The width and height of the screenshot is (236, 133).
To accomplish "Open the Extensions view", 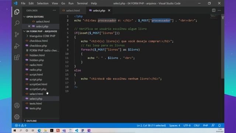I will coord(17,57).
